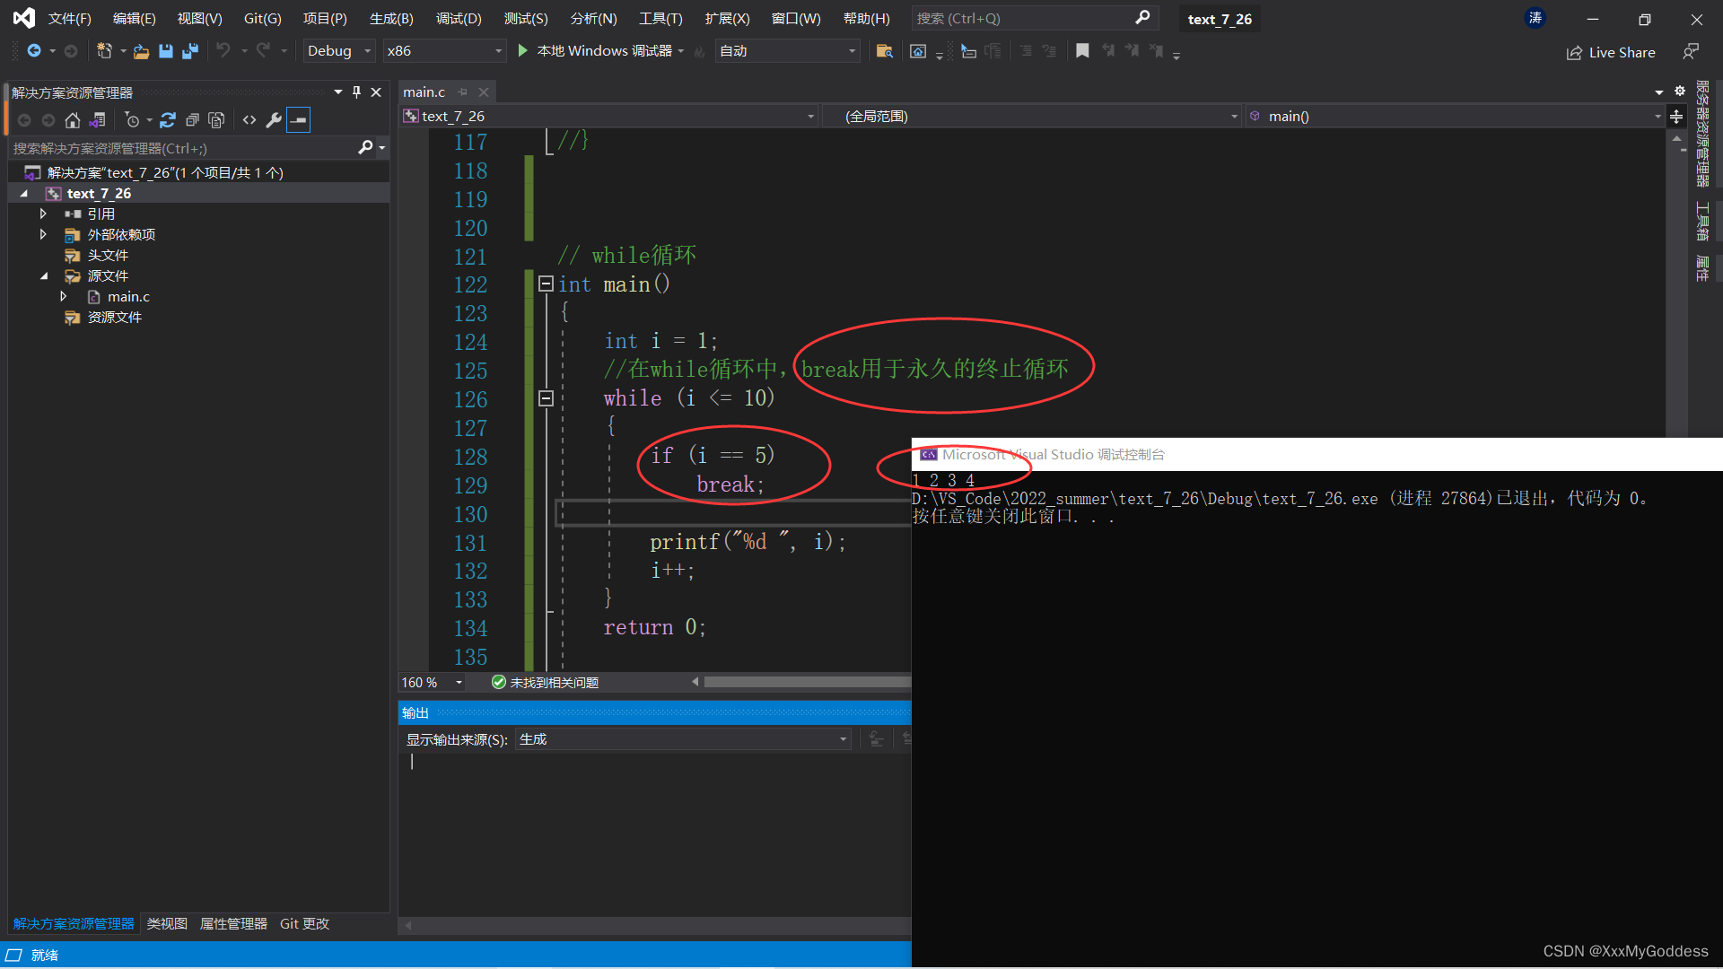Switch to the Git 更改 tab

pyautogui.click(x=304, y=924)
